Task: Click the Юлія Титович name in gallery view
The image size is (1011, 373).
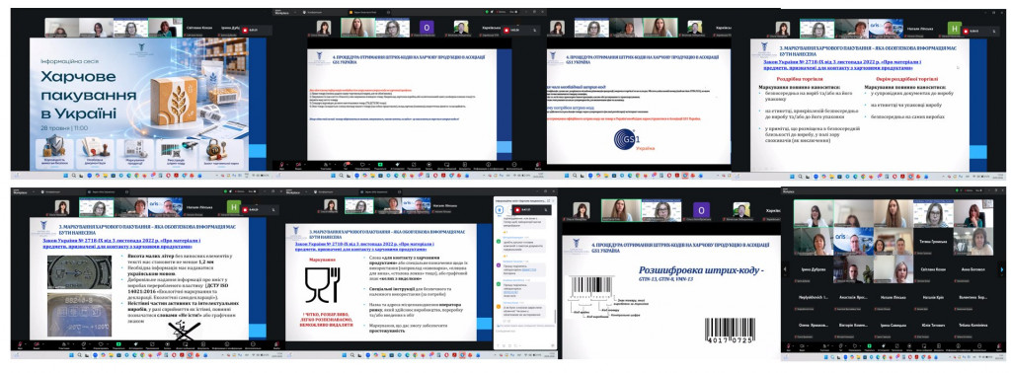Action: click(933, 326)
